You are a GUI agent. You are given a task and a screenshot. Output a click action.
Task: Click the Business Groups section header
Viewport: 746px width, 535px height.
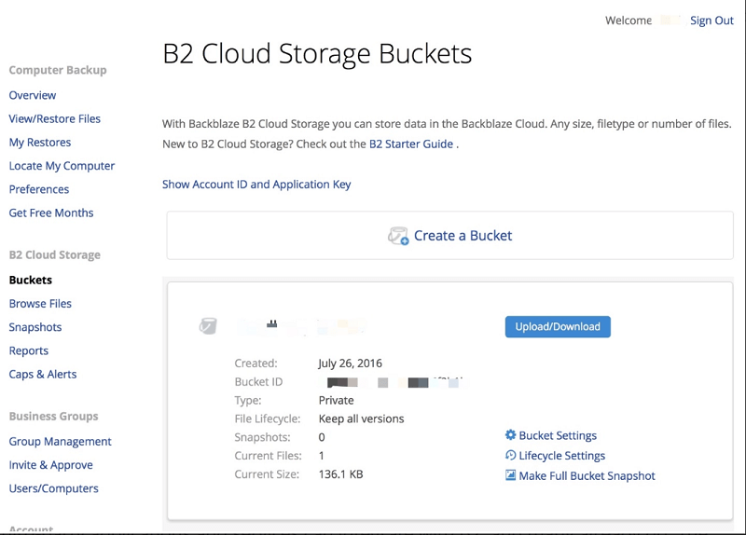54,416
